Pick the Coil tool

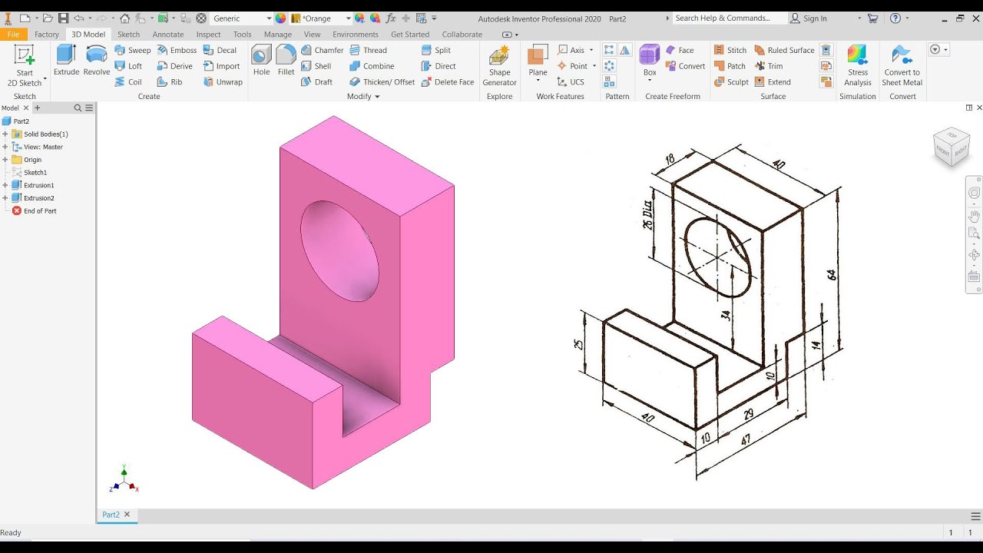[x=128, y=82]
